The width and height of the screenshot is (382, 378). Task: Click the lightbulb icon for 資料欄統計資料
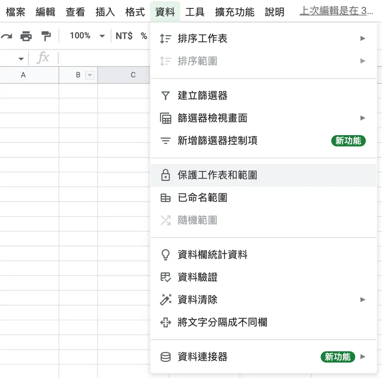165,255
